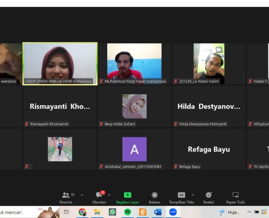Screen dimensions: 269x218
Task: Show hidden system tray icons
Action: [x=249, y=212]
